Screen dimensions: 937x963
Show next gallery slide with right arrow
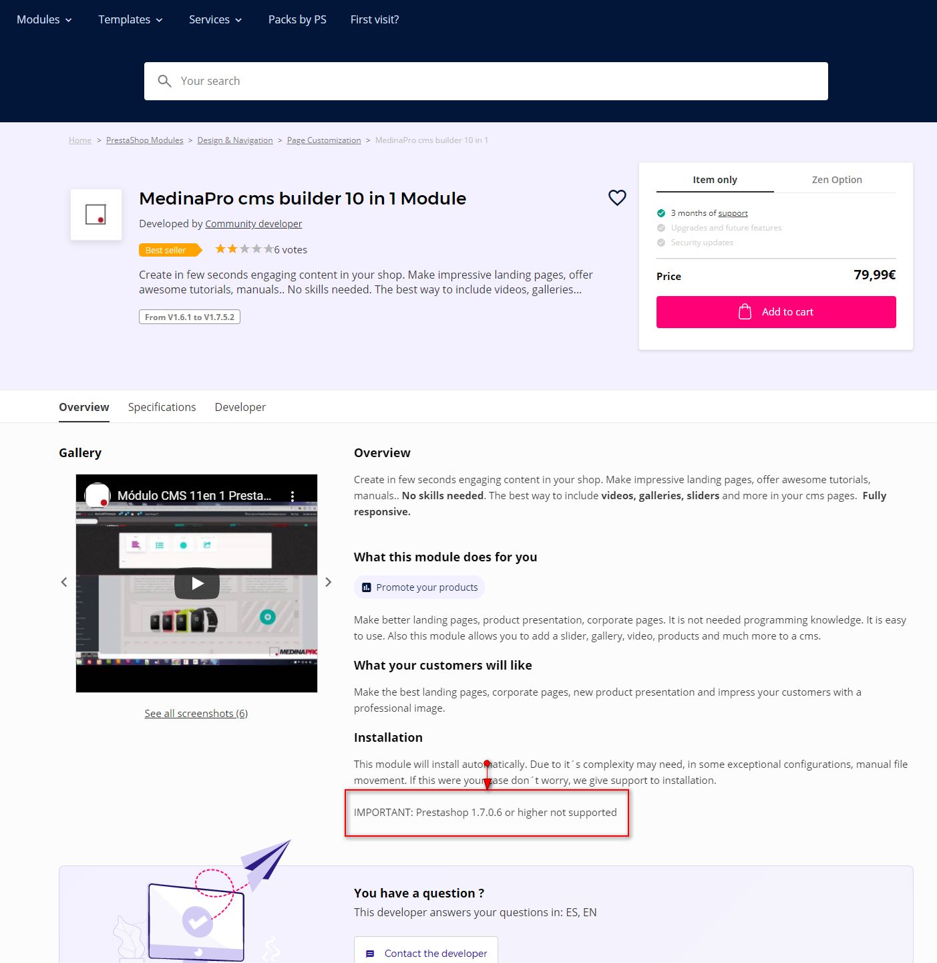pyautogui.click(x=328, y=582)
